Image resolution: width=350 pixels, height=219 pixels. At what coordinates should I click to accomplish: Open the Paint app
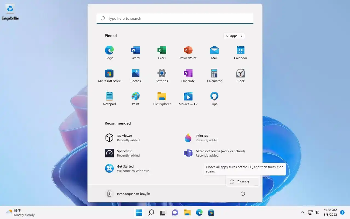pos(136,99)
